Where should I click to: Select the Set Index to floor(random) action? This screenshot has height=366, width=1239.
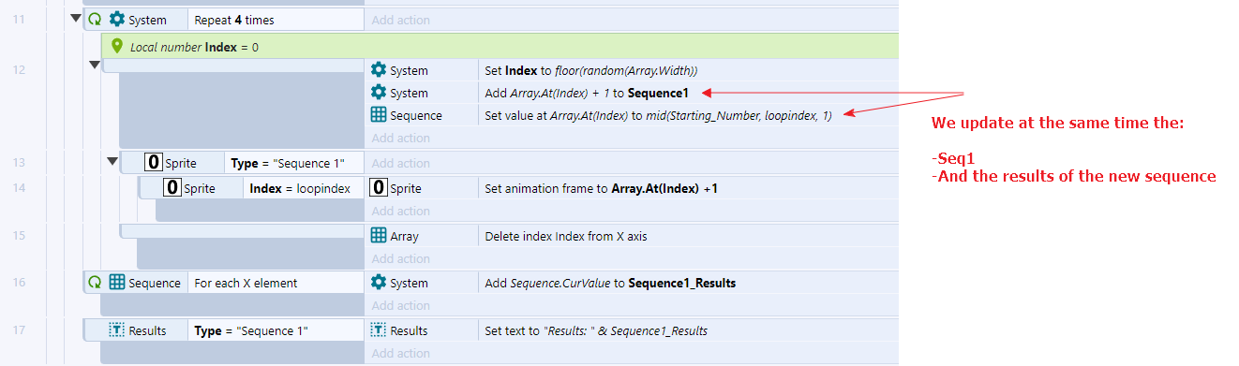(x=632, y=70)
